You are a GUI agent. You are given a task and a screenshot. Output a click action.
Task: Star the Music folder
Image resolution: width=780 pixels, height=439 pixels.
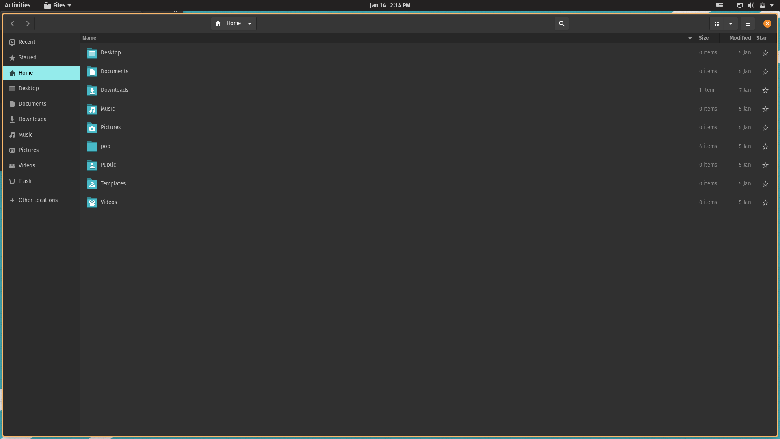point(765,109)
